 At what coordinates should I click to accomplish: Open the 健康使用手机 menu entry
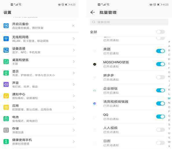click(39, 141)
